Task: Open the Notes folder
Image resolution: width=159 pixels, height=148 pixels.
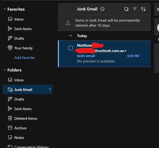Action: pos(28,138)
